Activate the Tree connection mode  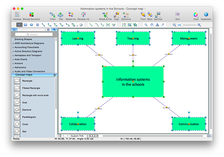(x=61, y=16)
